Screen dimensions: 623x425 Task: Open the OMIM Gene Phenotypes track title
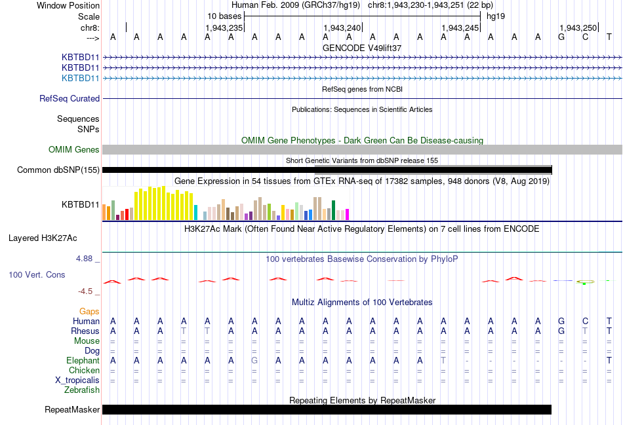[362, 141]
